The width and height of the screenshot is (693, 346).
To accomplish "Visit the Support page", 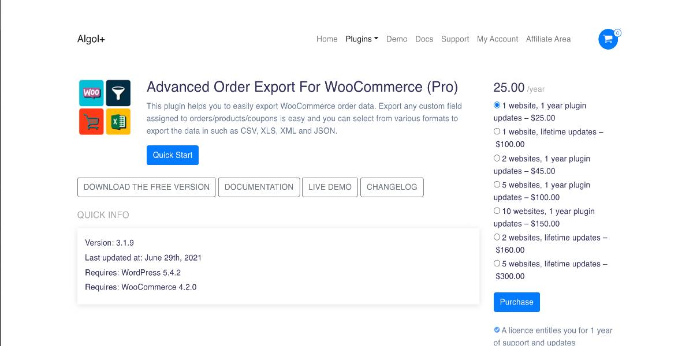I will pos(455,39).
